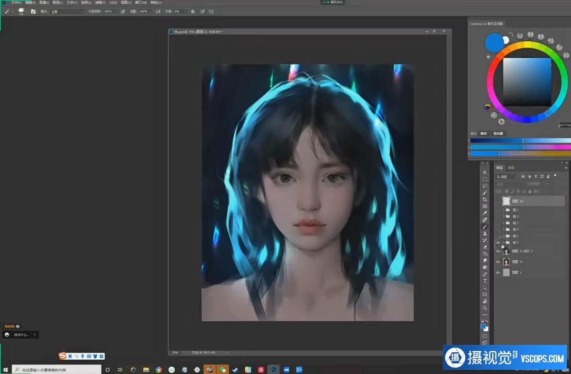The image size is (571, 374).
Task: Expand group 组 1 folder arrow
Action: pyautogui.click(x=504, y=210)
